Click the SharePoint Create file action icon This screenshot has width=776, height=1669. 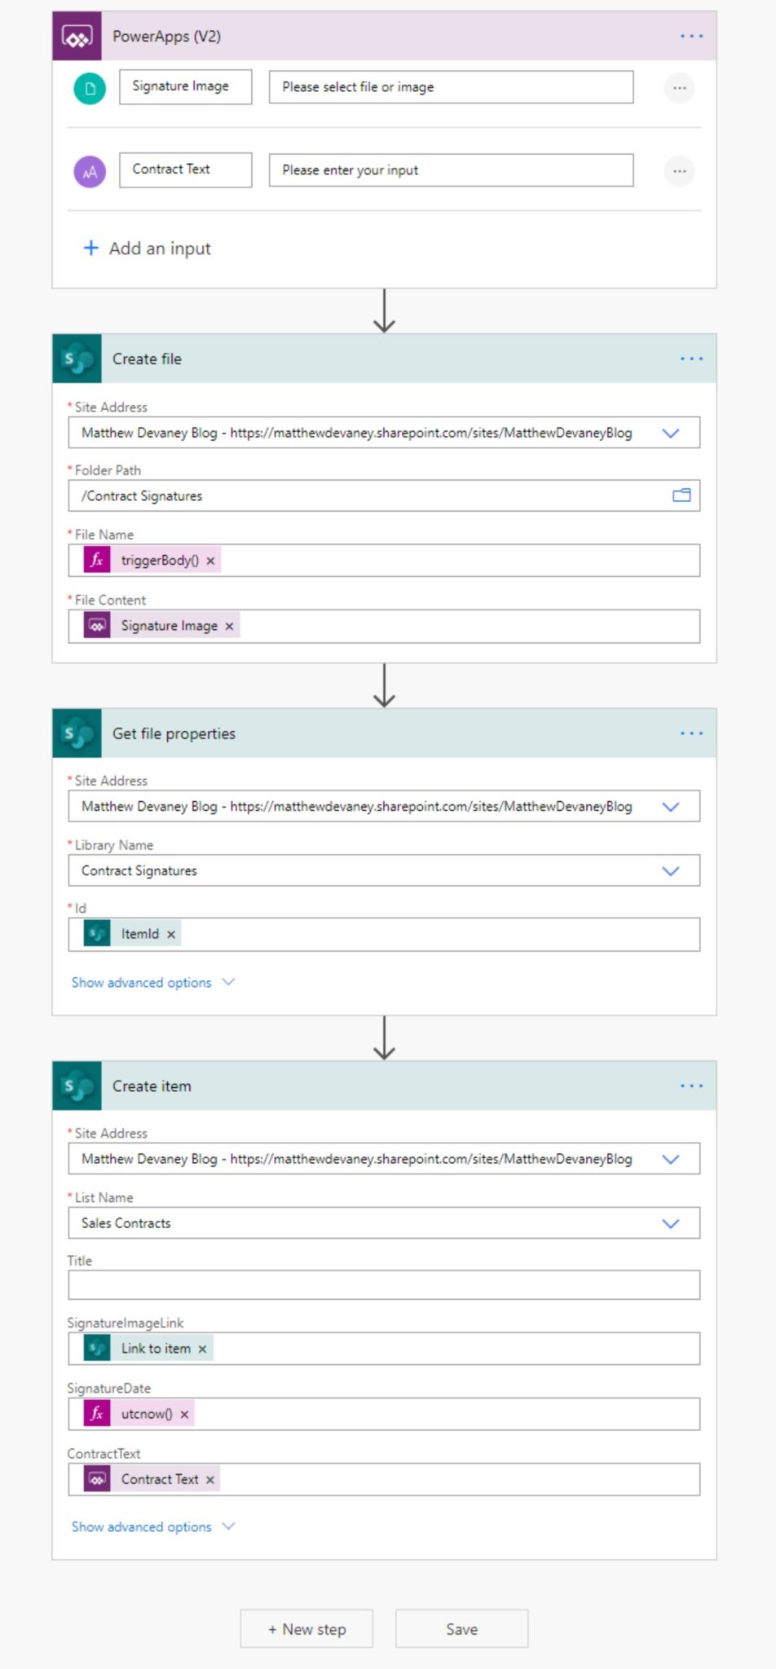77,359
